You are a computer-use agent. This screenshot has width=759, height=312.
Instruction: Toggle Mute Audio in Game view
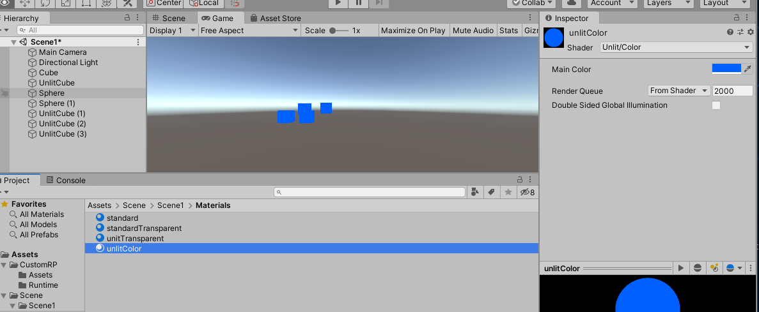pyautogui.click(x=473, y=31)
